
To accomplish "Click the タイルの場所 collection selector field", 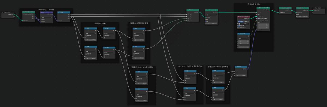I will click(243, 24).
